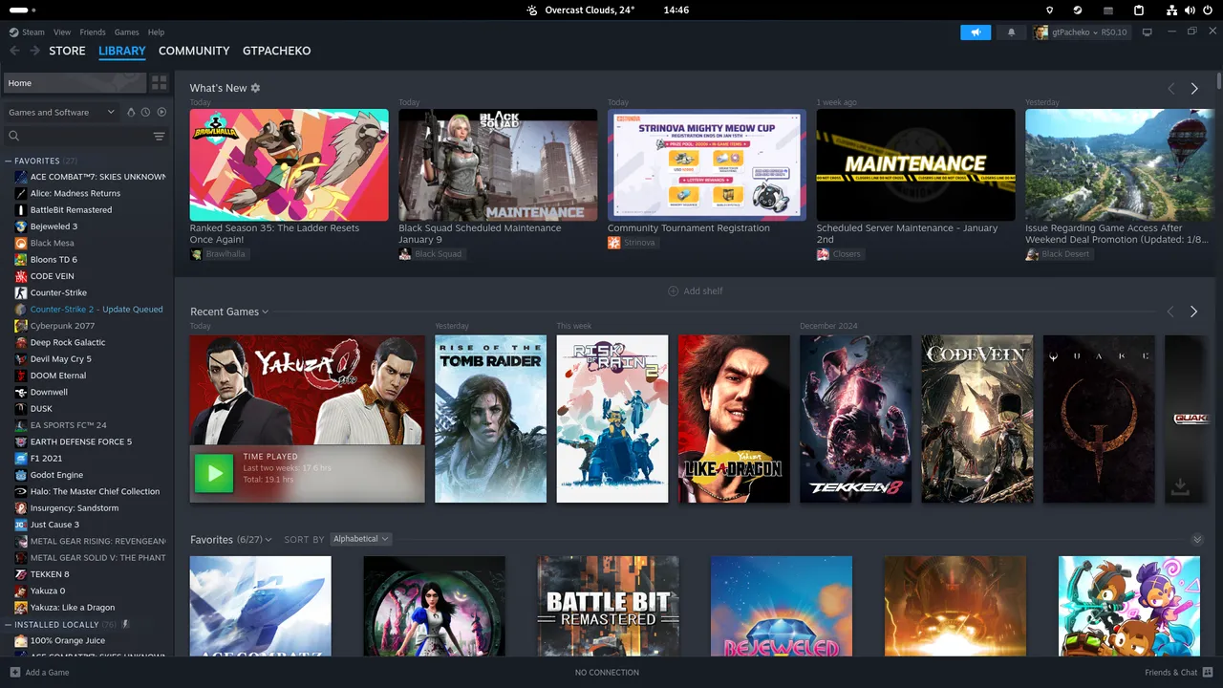This screenshot has height=688, width=1223.
Task: Open the Help menu
Action: (x=156, y=32)
